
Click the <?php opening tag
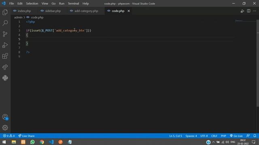(x=31, y=22)
